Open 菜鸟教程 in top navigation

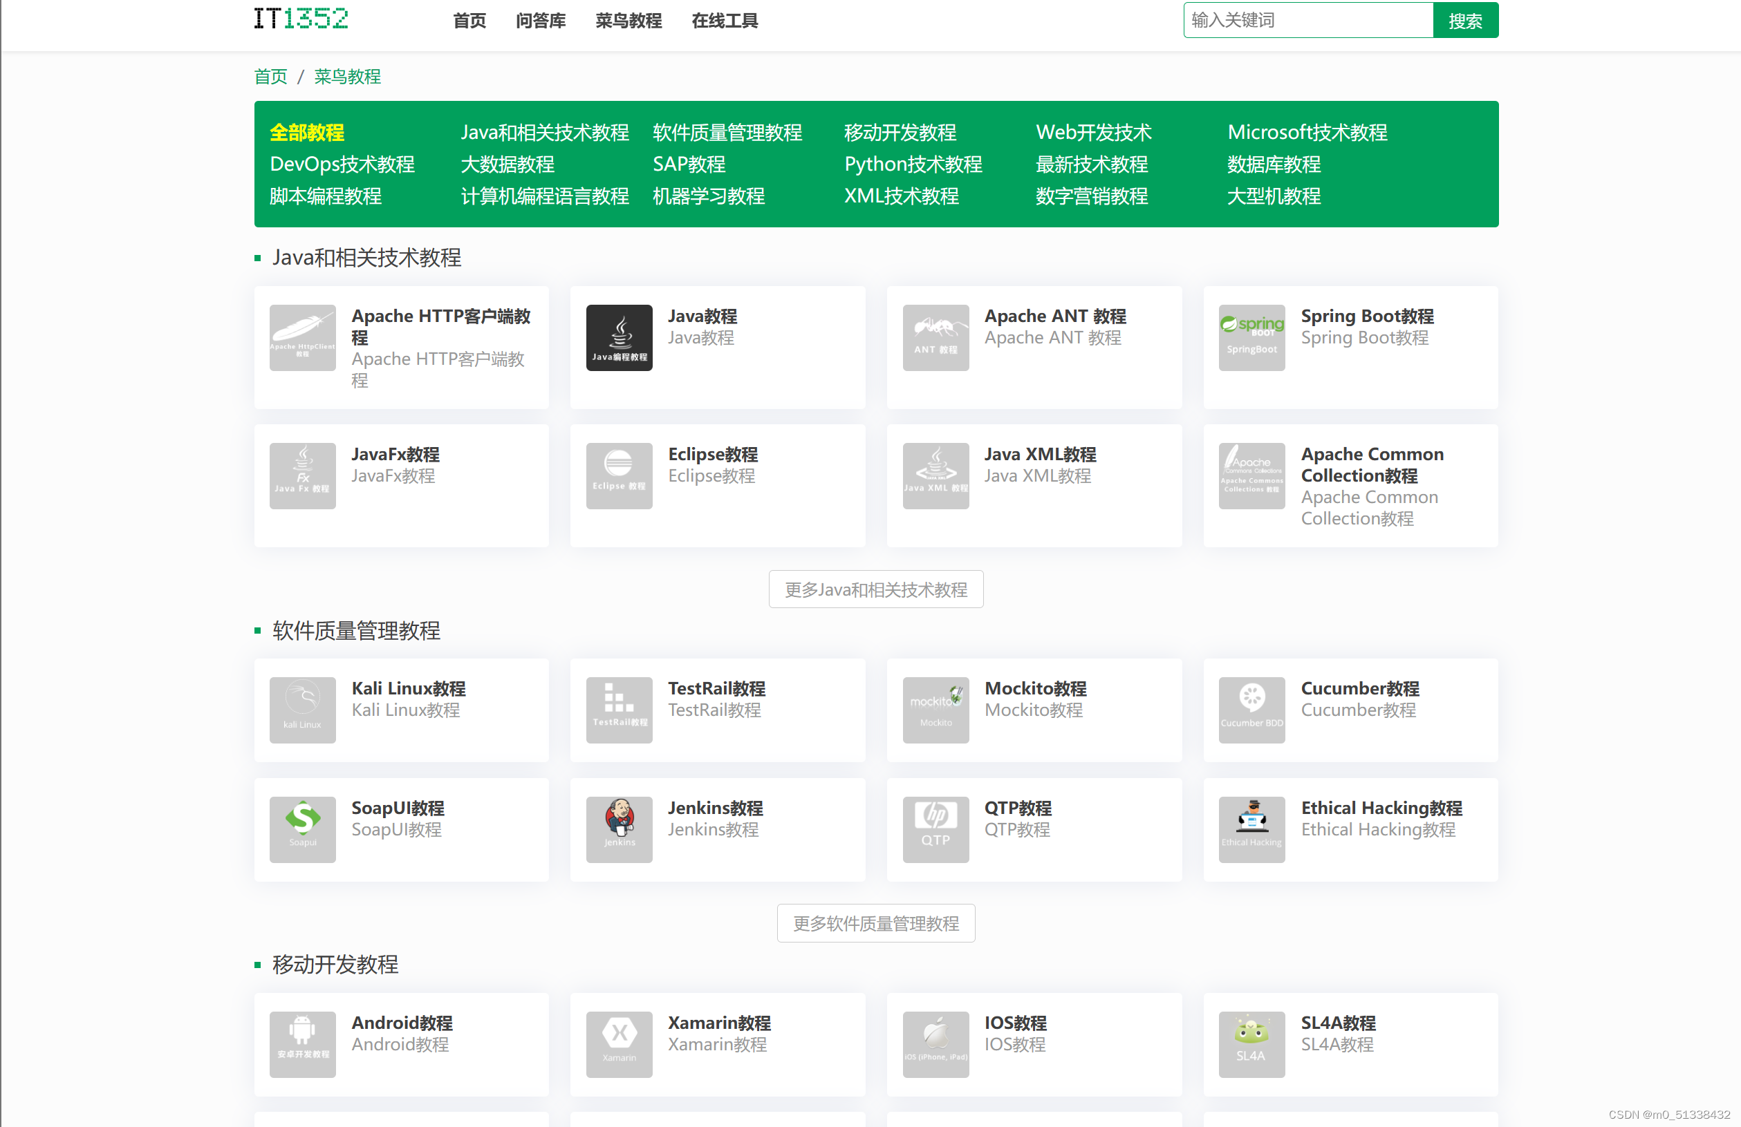point(629,21)
